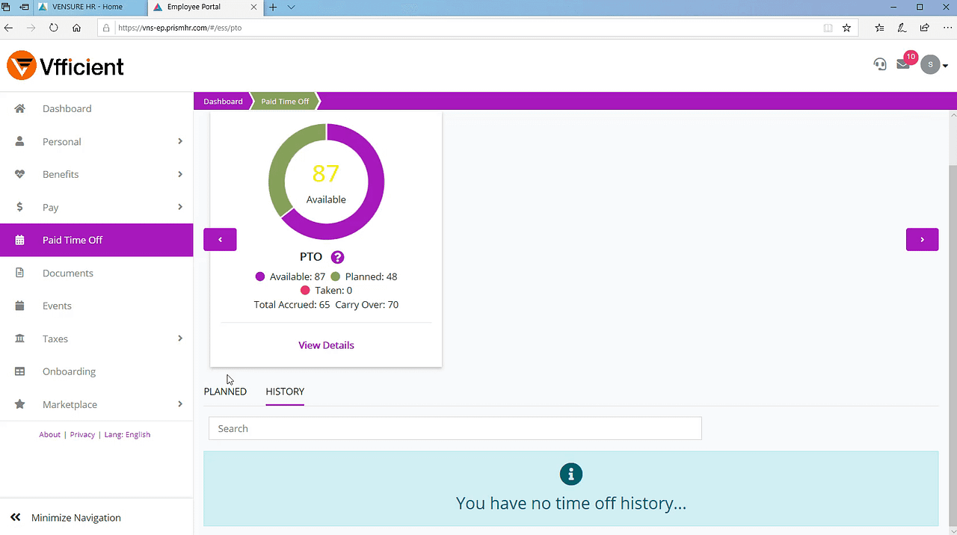This screenshot has width=957, height=535.
Task: Switch to the PLANNED tab
Action: [225, 392]
